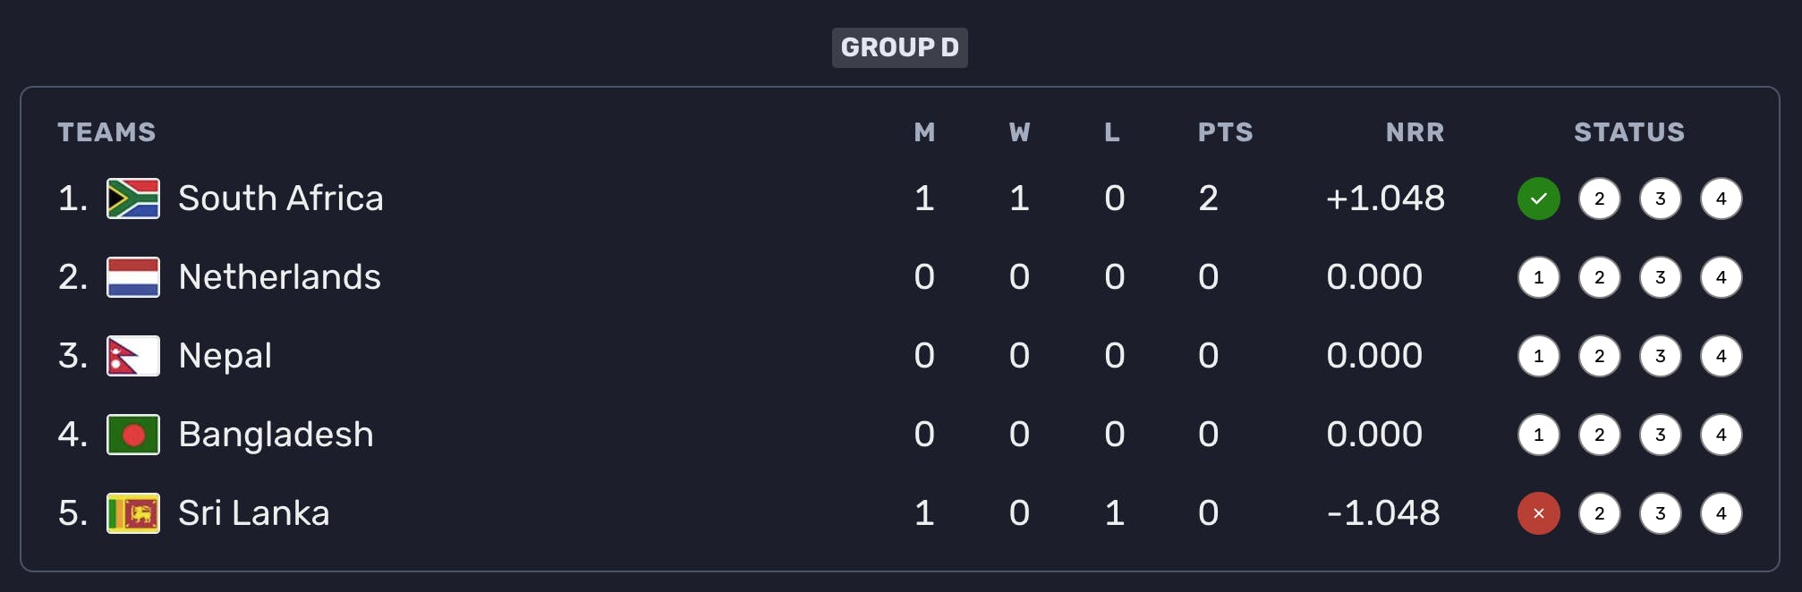Click the NRR column header
Image resolution: width=1802 pixels, height=592 pixels.
[1415, 132]
